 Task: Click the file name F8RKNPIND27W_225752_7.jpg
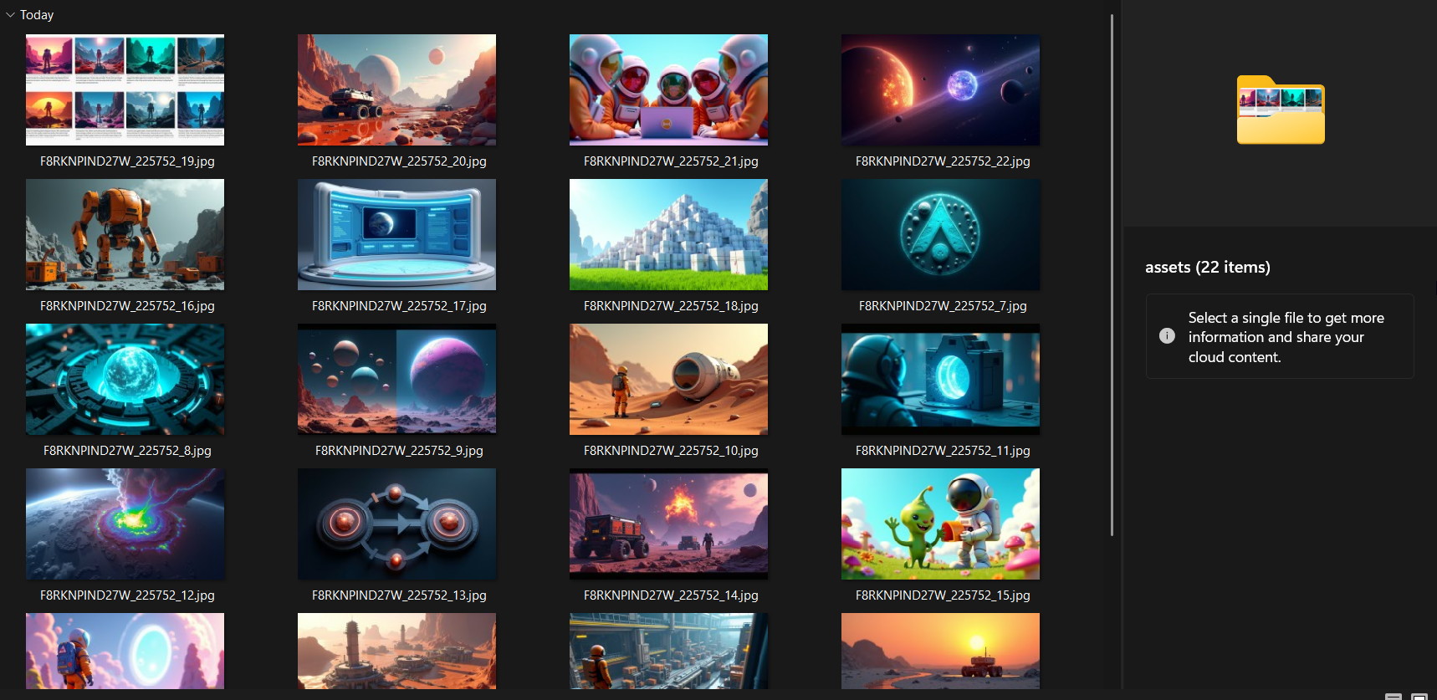[943, 306]
